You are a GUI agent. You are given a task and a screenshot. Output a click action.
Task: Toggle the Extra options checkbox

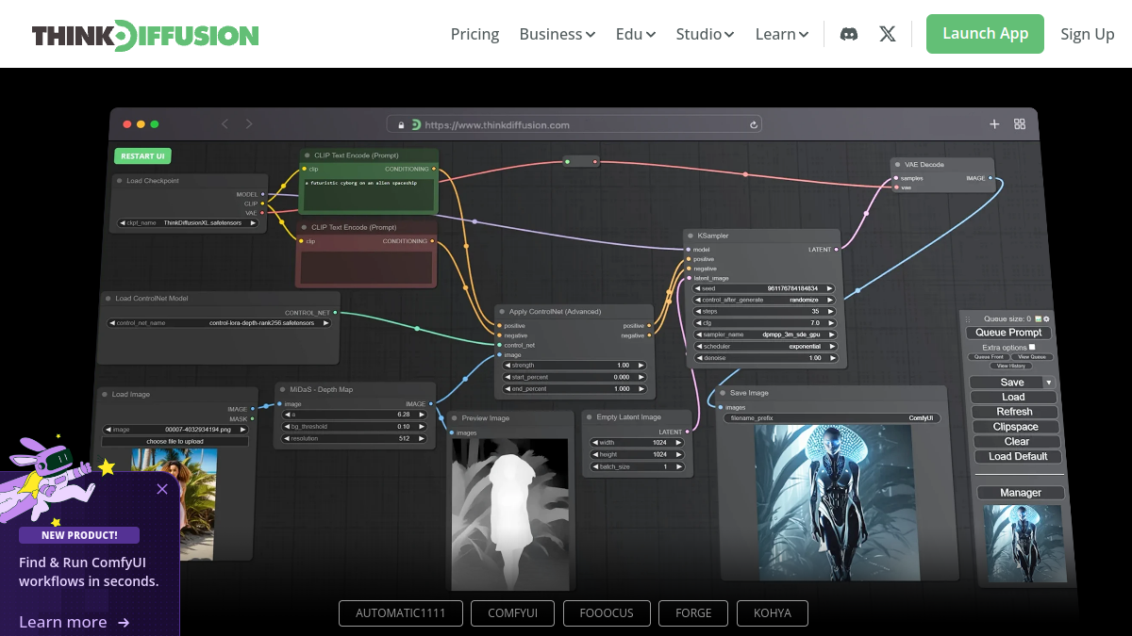point(1032,347)
